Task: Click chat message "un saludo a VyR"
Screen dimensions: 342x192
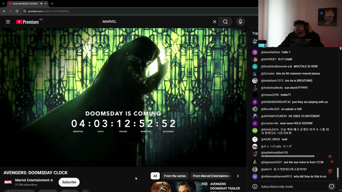Action: 291,109
